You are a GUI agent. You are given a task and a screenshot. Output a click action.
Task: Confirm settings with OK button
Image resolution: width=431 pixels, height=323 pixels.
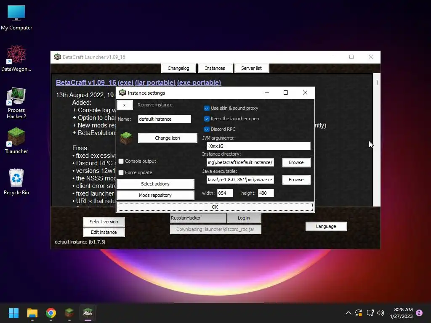click(x=215, y=207)
